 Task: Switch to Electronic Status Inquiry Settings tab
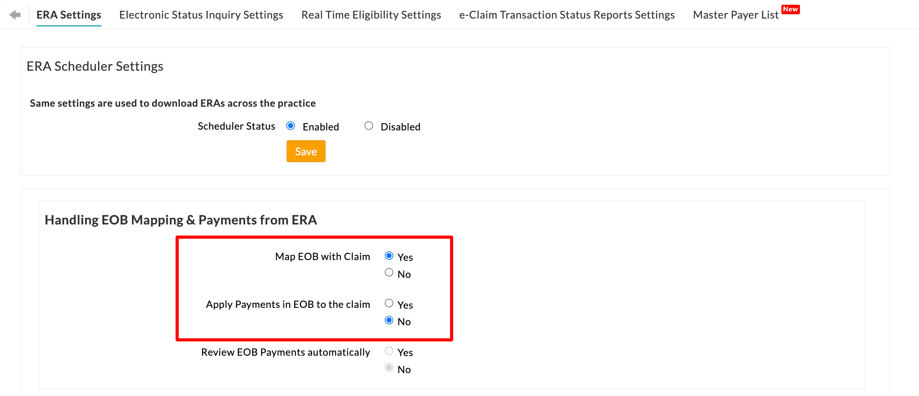(x=201, y=15)
